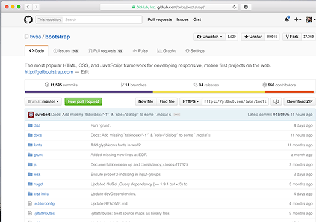The image size is (316, 222).
Task: Click the GitHub Octocat logo
Action: pyautogui.click(x=28, y=20)
